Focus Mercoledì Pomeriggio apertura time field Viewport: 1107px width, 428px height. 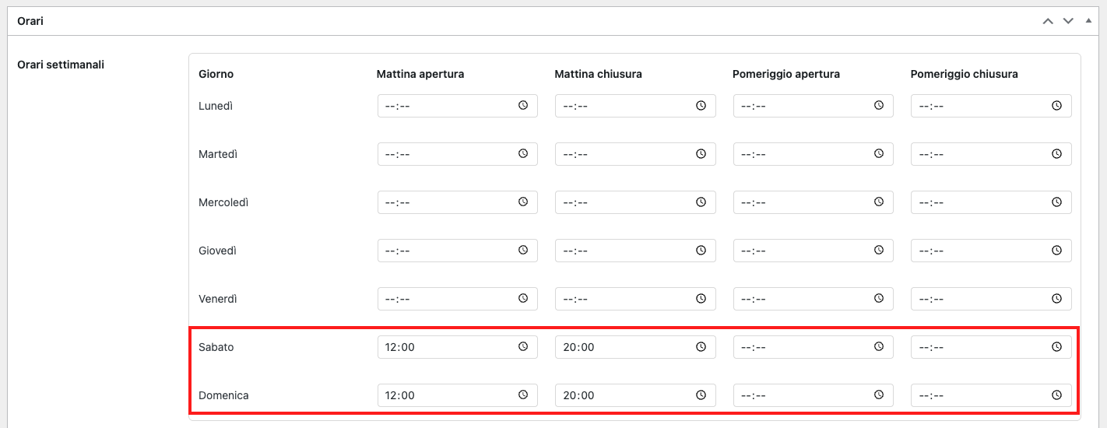(814, 202)
